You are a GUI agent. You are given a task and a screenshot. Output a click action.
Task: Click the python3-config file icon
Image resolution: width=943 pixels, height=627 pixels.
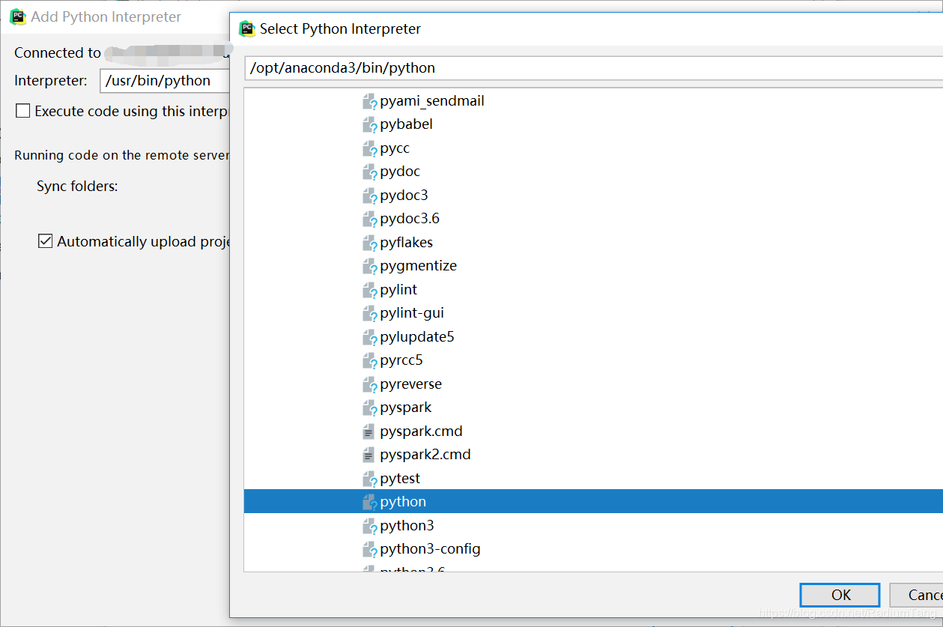coord(369,549)
